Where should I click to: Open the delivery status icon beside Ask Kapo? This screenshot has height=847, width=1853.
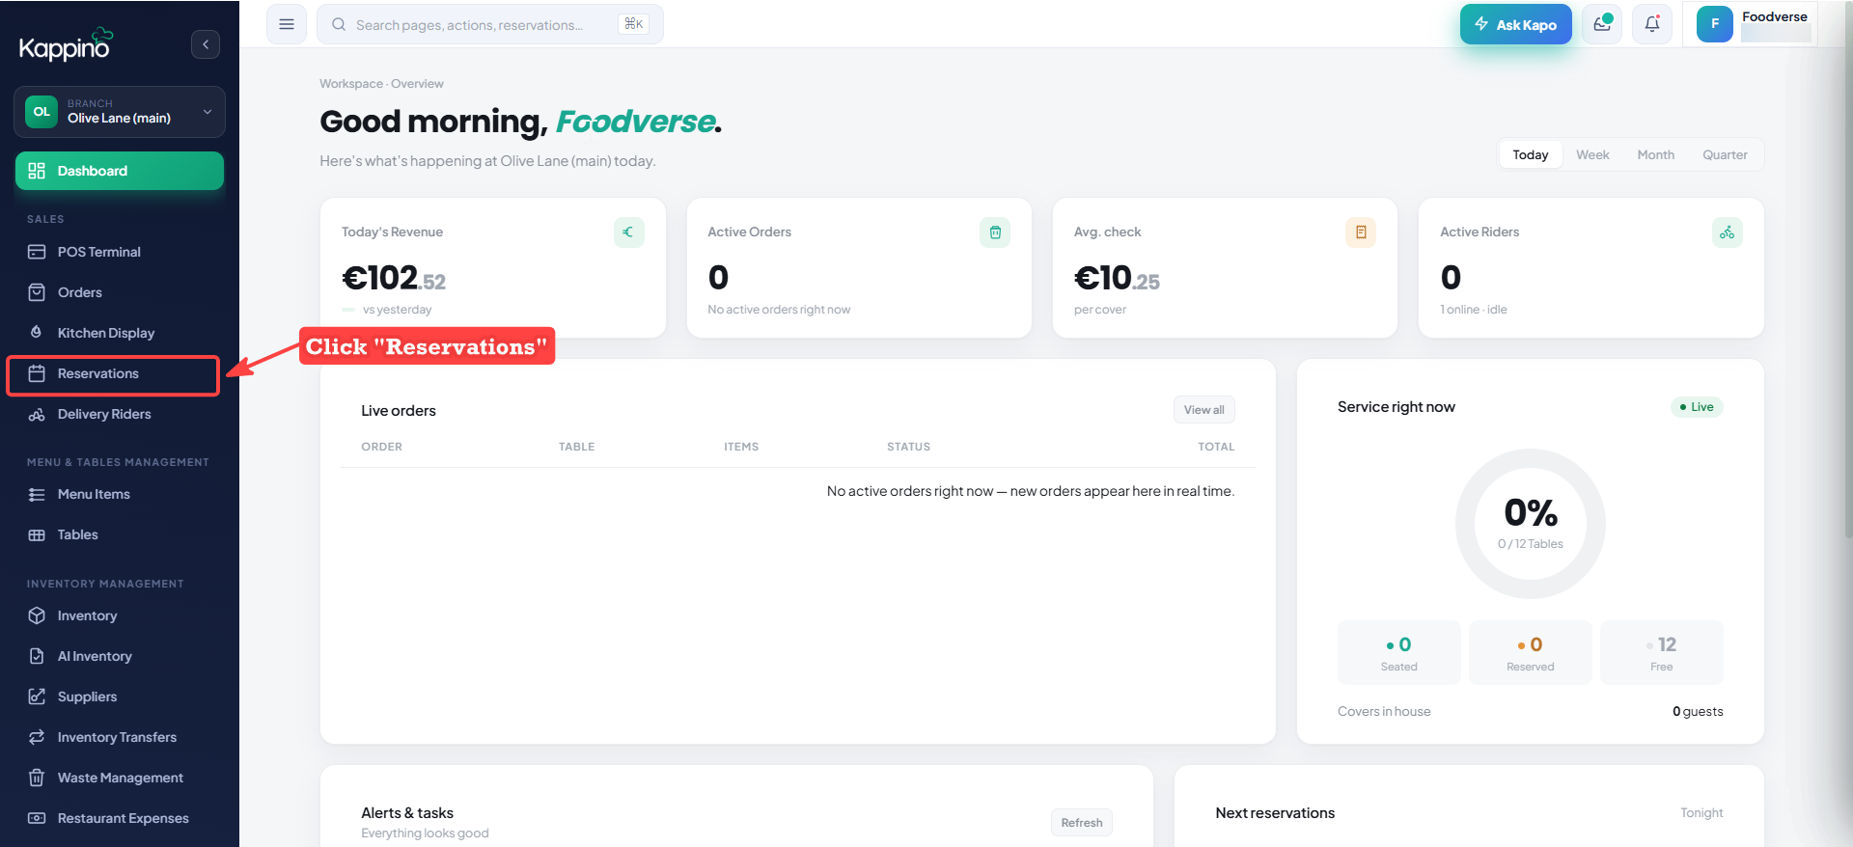tap(1602, 24)
